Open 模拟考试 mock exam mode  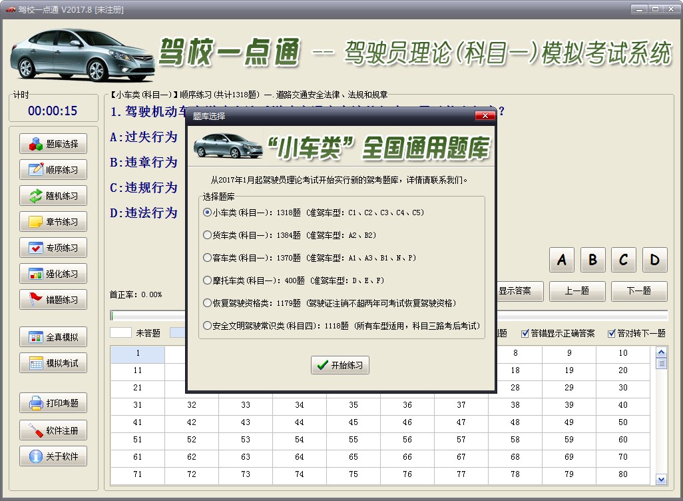(x=53, y=362)
